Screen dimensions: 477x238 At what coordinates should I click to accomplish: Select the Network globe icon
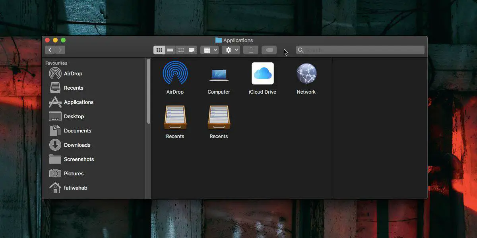click(x=306, y=73)
